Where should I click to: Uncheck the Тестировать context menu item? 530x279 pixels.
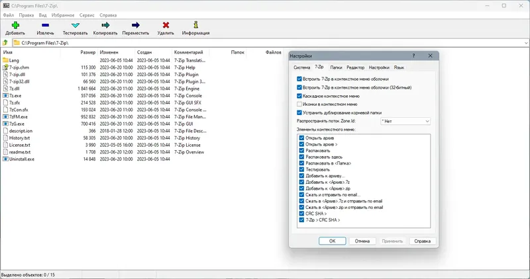tap(301, 169)
